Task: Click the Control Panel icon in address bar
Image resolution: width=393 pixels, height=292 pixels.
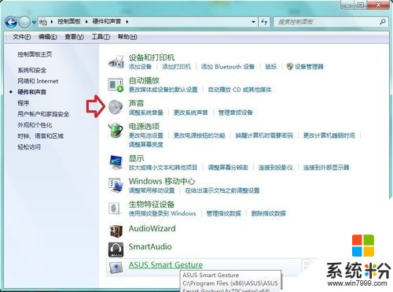Action: 43,22
